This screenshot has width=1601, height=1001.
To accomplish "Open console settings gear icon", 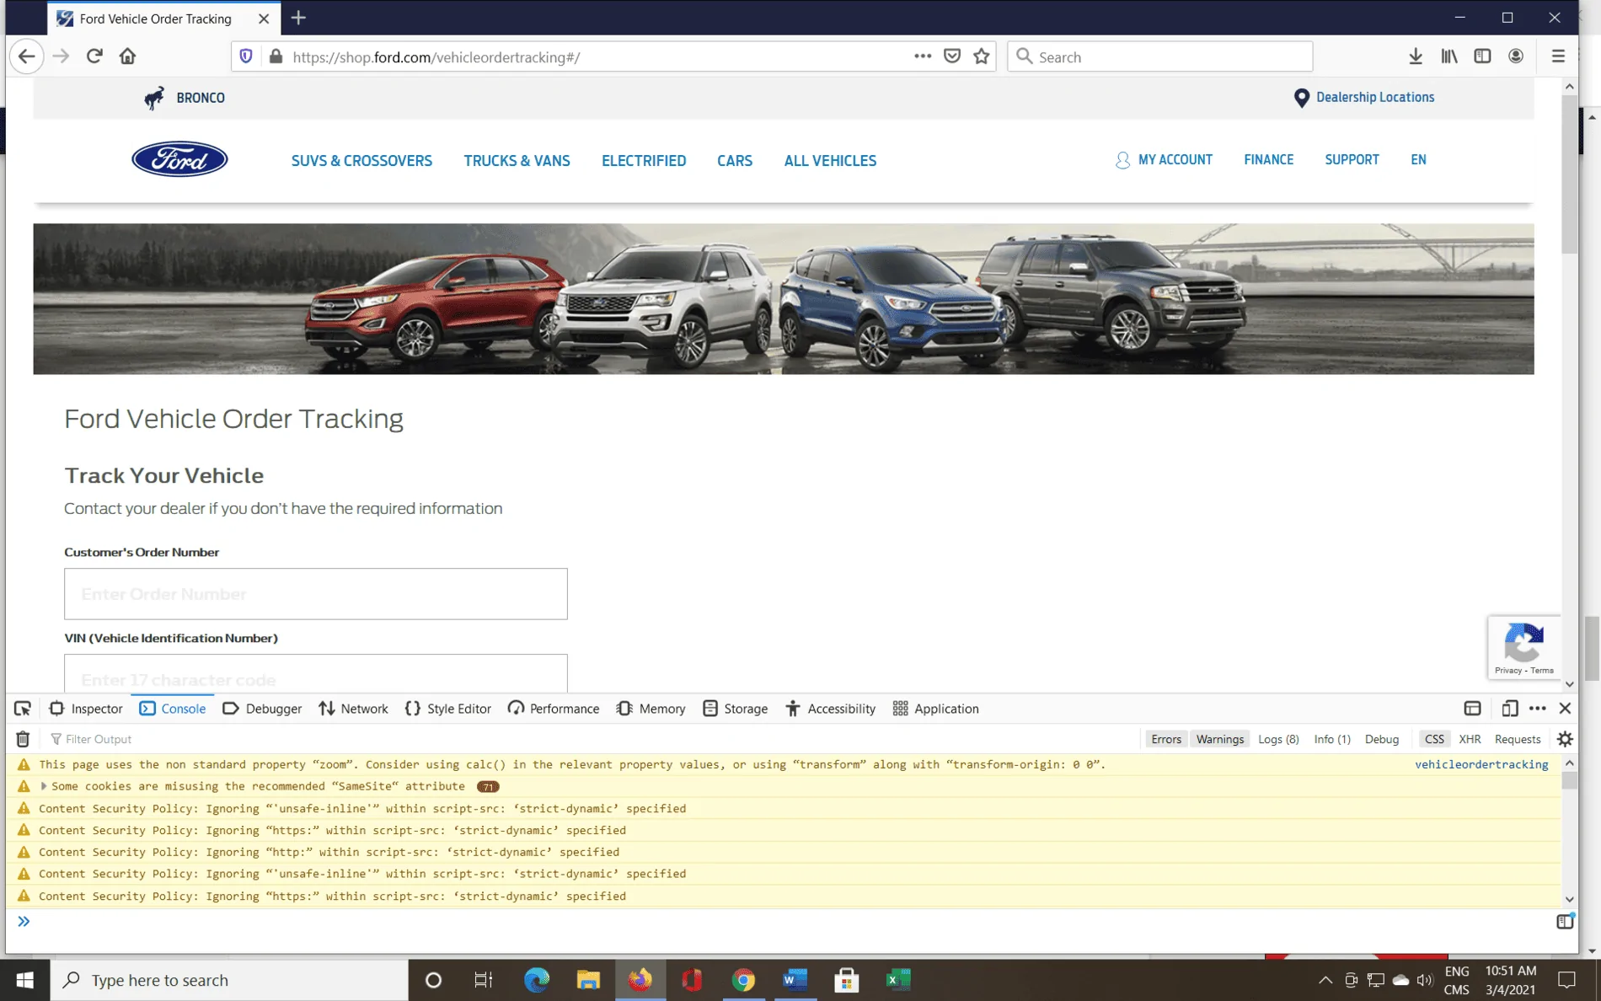I will point(1565,739).
